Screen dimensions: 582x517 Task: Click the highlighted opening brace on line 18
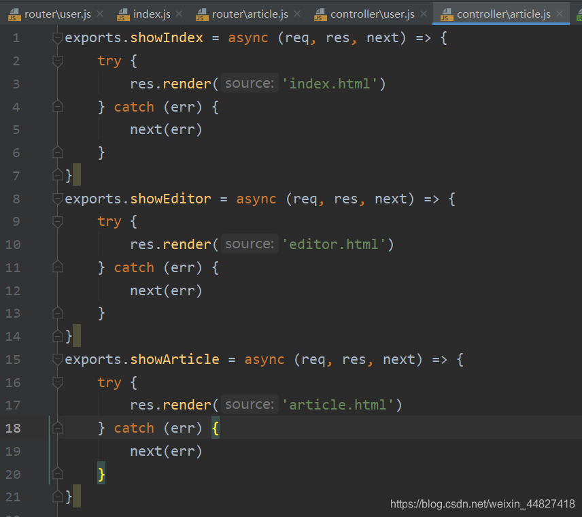pos(216,429)
